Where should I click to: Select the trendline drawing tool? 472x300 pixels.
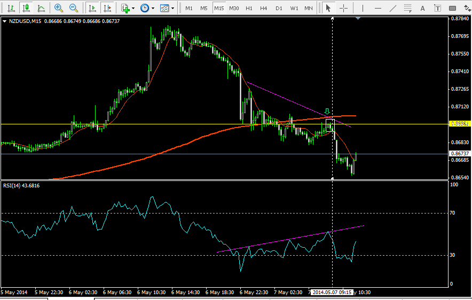[393, 8]
